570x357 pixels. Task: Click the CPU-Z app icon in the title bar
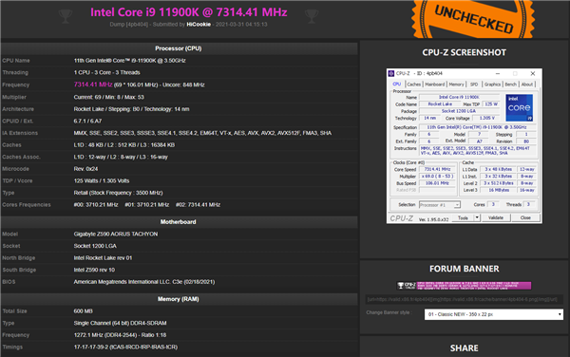pyautogui.click(x=391, y=73)
